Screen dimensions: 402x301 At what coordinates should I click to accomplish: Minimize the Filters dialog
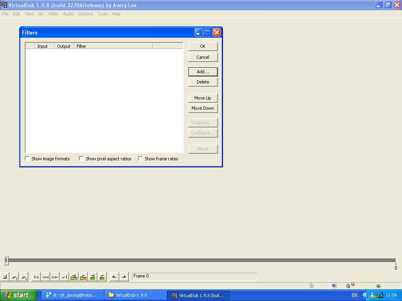(x=198, y=32)
